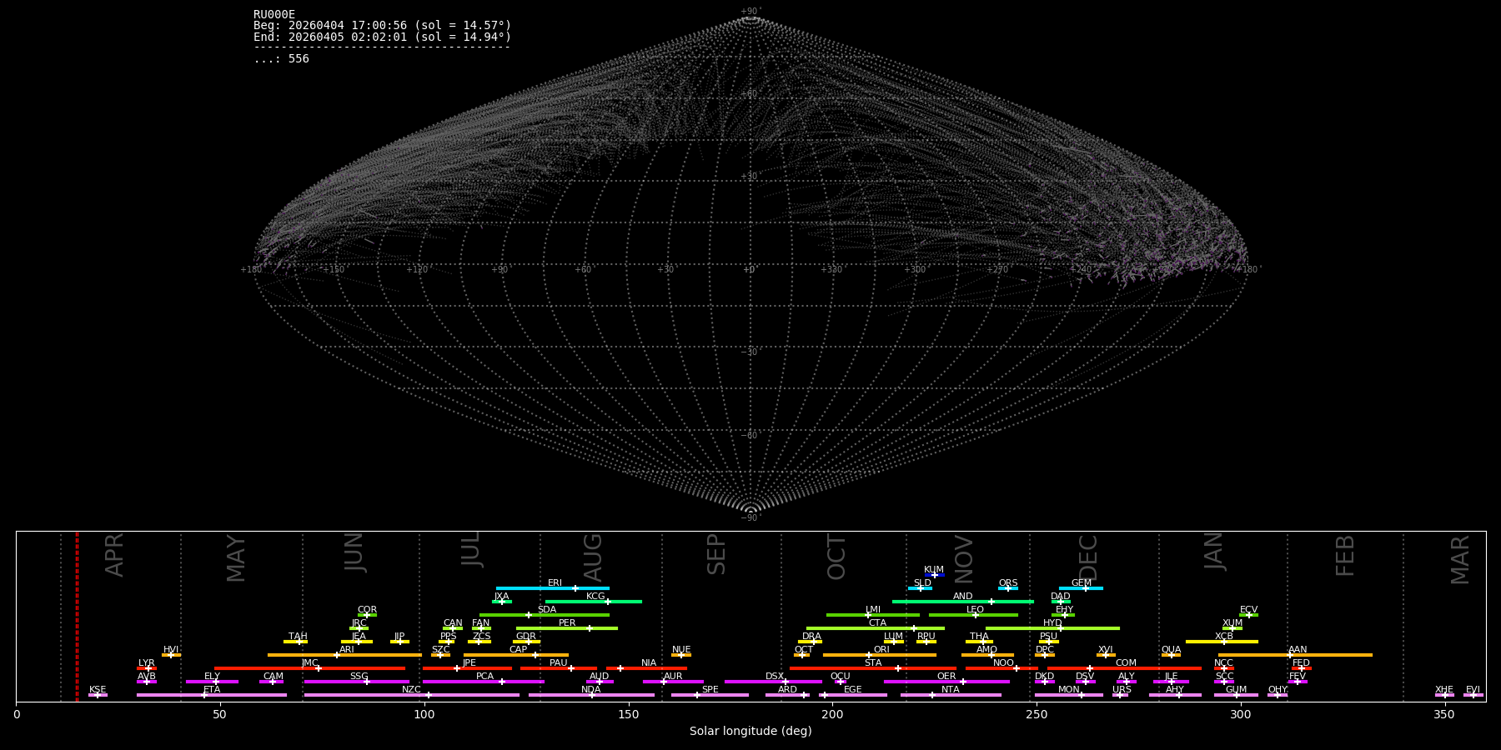1501x750 pixels.
Task: Click the '200' solar longitude tick label
Action: [833, 714]
